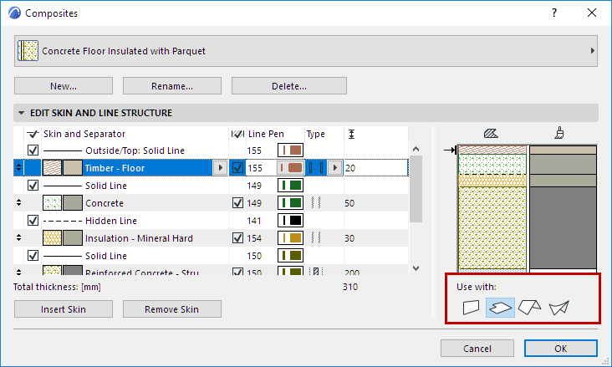This screenshot has width=612, height=367.
Task: Select the Slab 'Use with' icon
Action: tap(500, 308)
